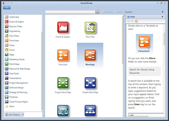Open the Project Mind Map template
The image size is (169, 121).
pos(63,83)
